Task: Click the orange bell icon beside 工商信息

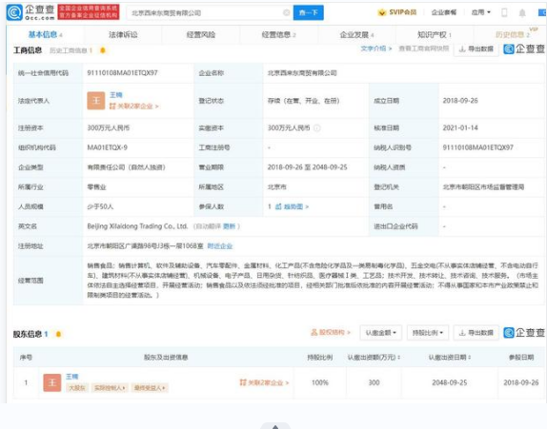Action: [103, 50]
